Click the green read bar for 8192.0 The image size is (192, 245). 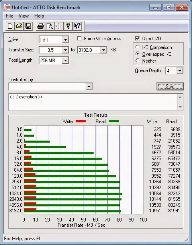click(x=72, y=212)
